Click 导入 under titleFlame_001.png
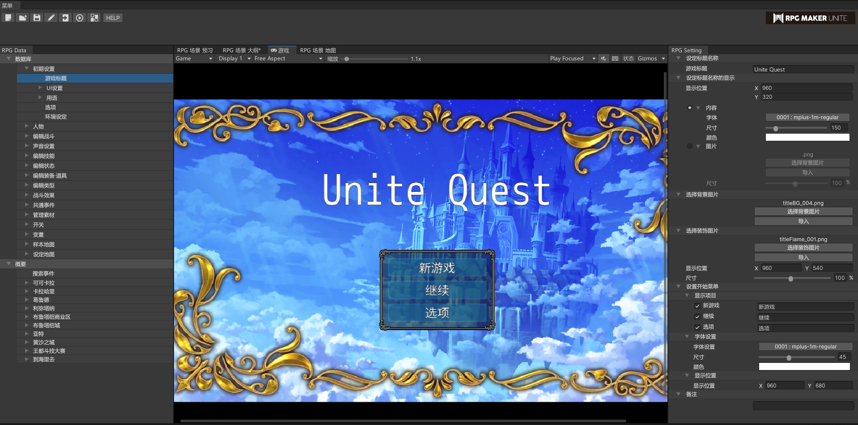 point(803,257)
